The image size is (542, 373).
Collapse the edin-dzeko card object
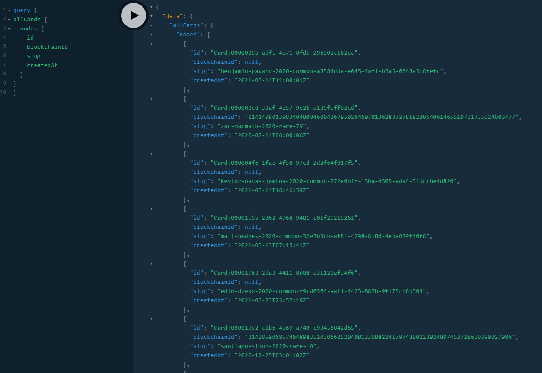pos(151,263)
